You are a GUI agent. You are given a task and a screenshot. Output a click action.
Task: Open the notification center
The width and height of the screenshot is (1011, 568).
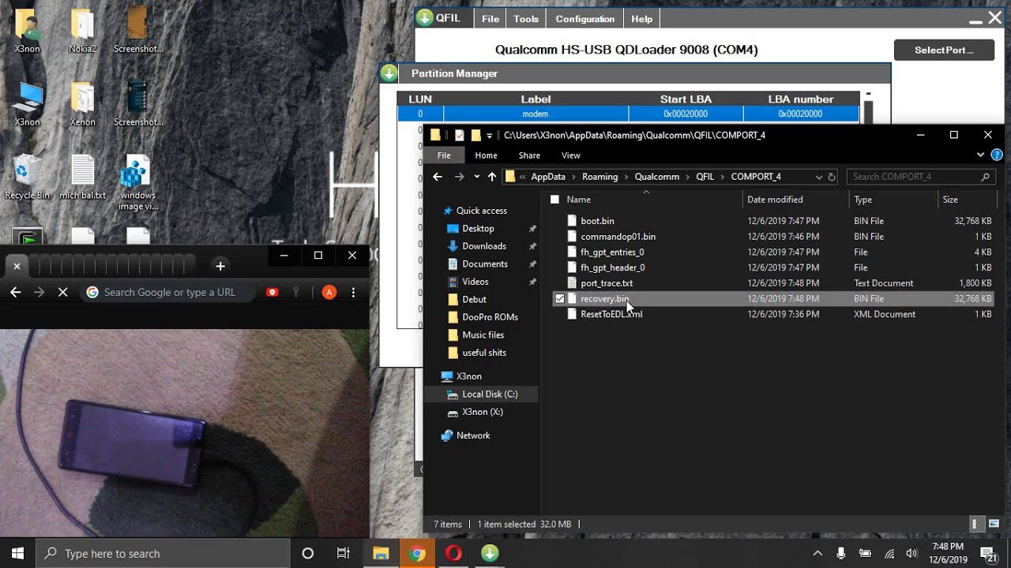[x=987, y=553]
